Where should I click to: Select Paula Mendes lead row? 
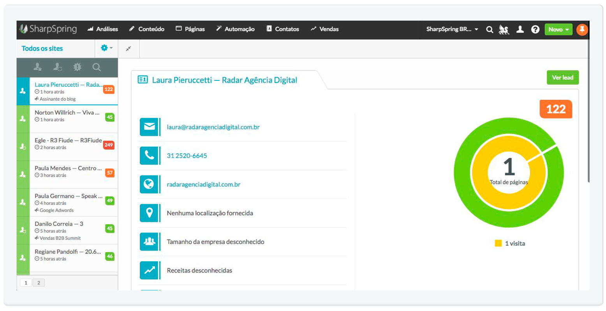(67, 175)
